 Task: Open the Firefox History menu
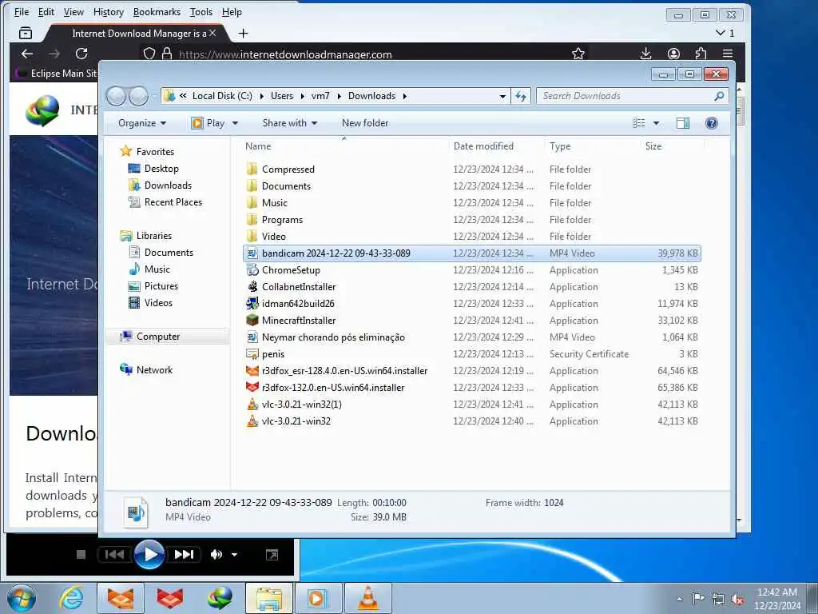pos(109,11)
